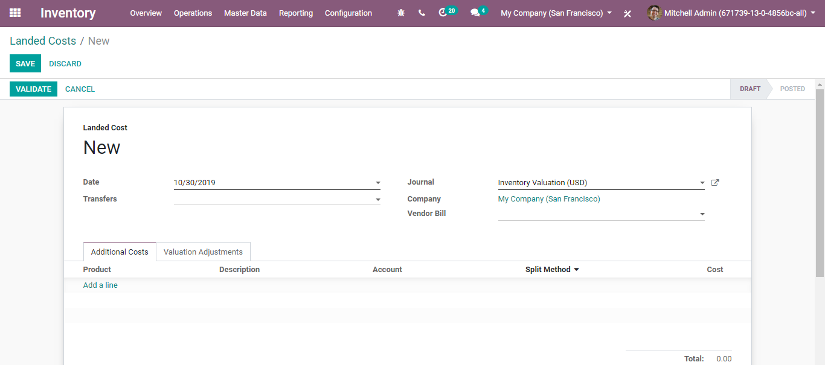Open Mitchell Admin user menu caret
825x365 pixels.
[813, 13]
